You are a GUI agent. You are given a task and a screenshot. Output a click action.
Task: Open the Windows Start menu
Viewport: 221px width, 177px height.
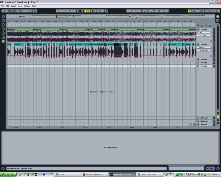click(x=8, y=175)
